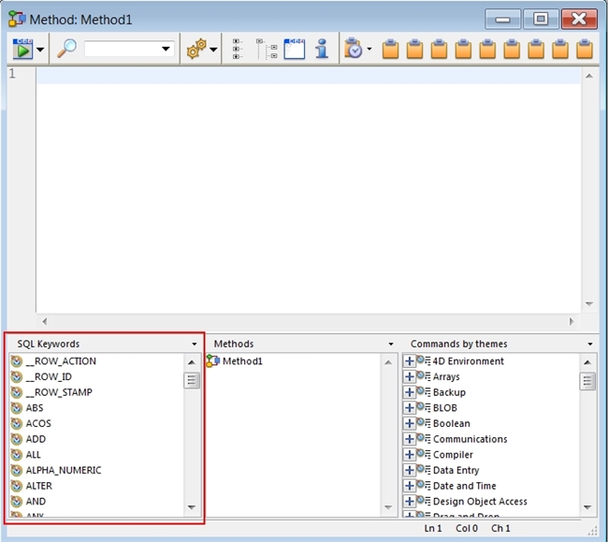Open the Commands by themes dropdown
The width and height of the screenshot is (608, 542).
(590, 344)
